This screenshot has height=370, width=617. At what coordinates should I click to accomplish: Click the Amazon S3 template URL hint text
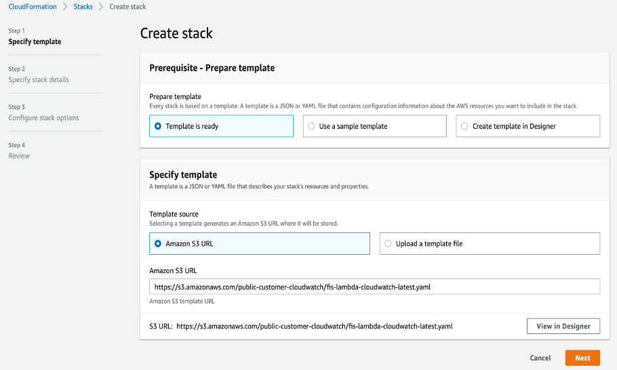pos(182,301)
